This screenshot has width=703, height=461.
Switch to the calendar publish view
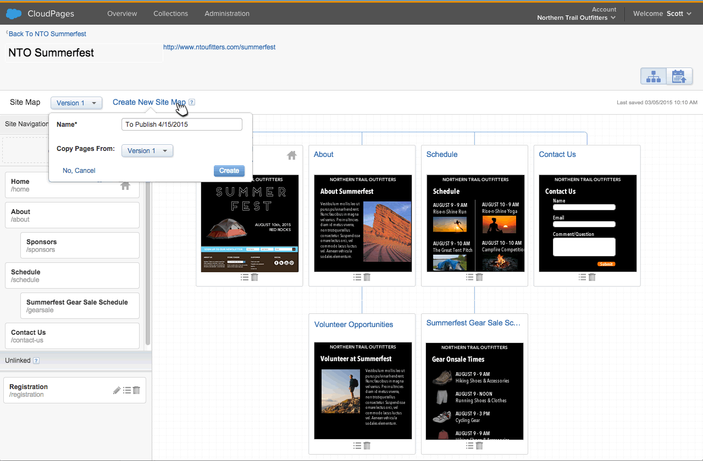pyautogui.click(x=679, y=76)
